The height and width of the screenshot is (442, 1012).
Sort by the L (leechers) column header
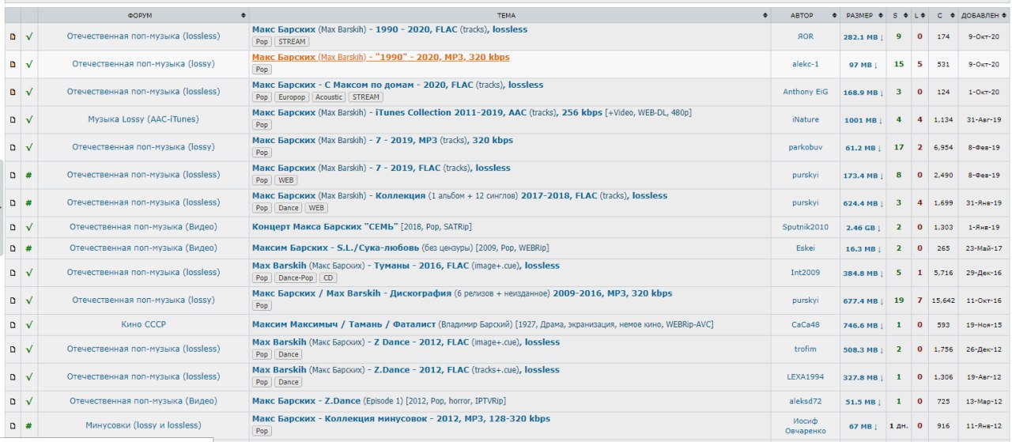tap(919, 15)
